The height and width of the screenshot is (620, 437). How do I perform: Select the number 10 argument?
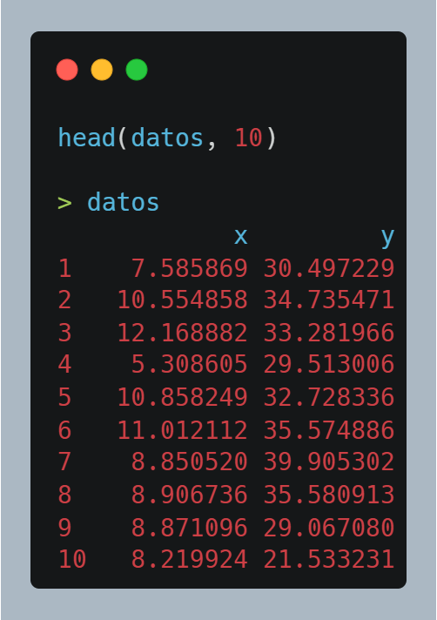249,138
